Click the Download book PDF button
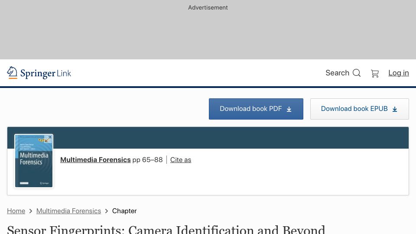Viewport: 416px width, 234px height. [x=256, y=109]
